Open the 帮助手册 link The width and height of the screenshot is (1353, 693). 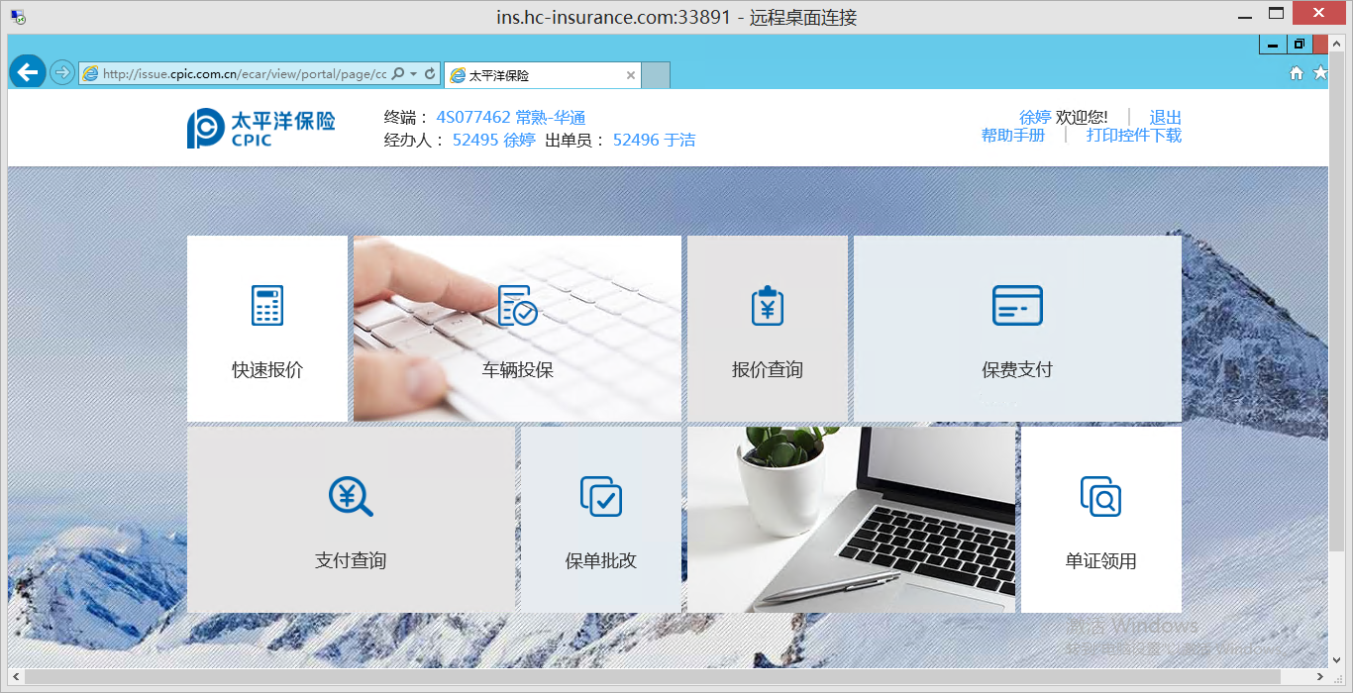1013,136
